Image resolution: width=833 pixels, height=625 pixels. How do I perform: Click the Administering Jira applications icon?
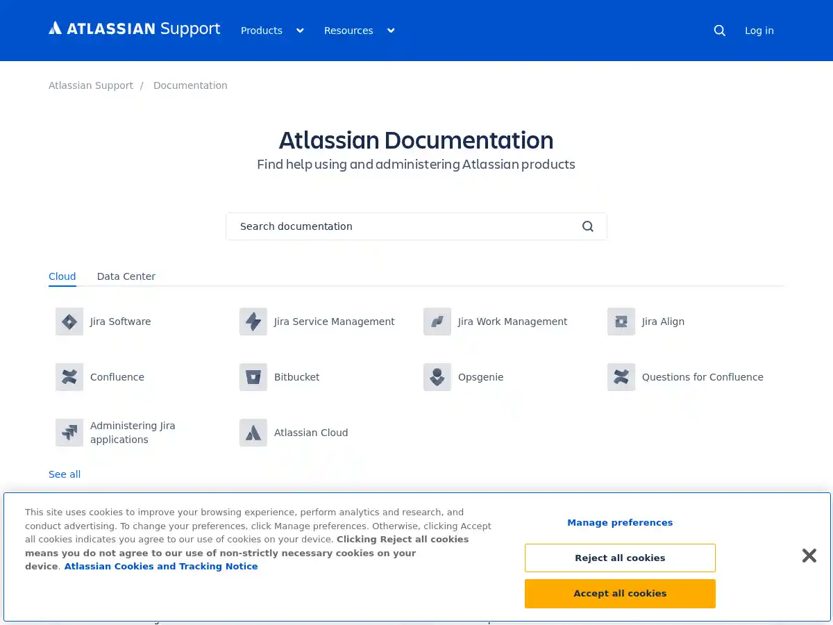tap(69, 433)
